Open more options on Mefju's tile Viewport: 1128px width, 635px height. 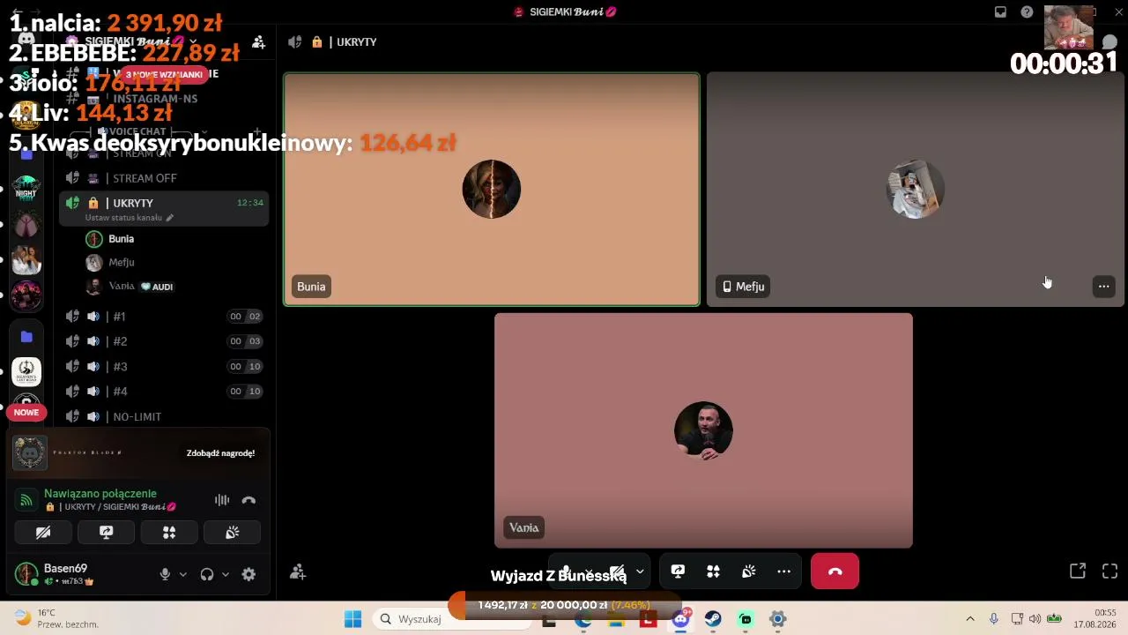1103,286
